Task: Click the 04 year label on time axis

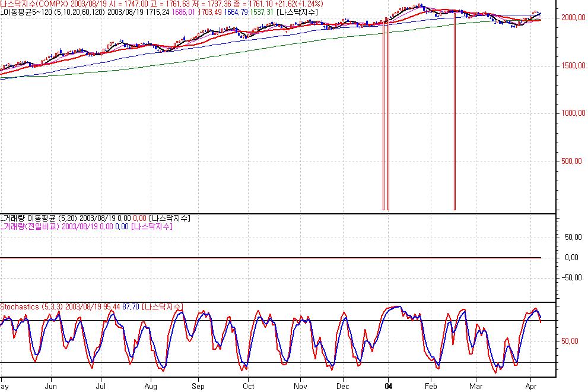Action: [389, 386]
